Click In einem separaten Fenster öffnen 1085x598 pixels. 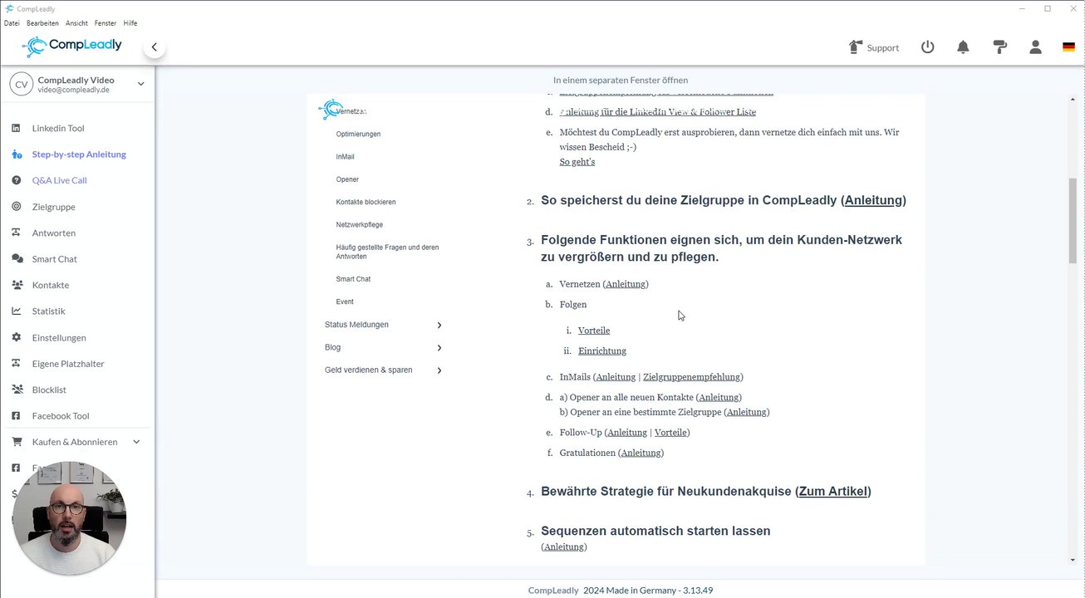(x=621, y=81)
